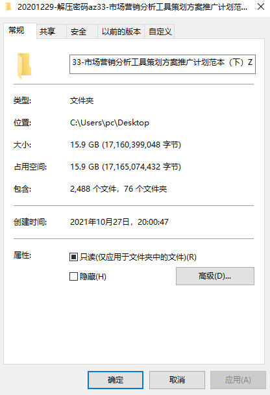Confirm with the 确定 button
This screenshot has width=270, height=395.
tap(116, 380)
